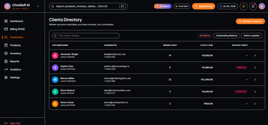This screenshot has height=125, width=268.
Task: Click the Coordinates column header
Action: click(110, 45)
